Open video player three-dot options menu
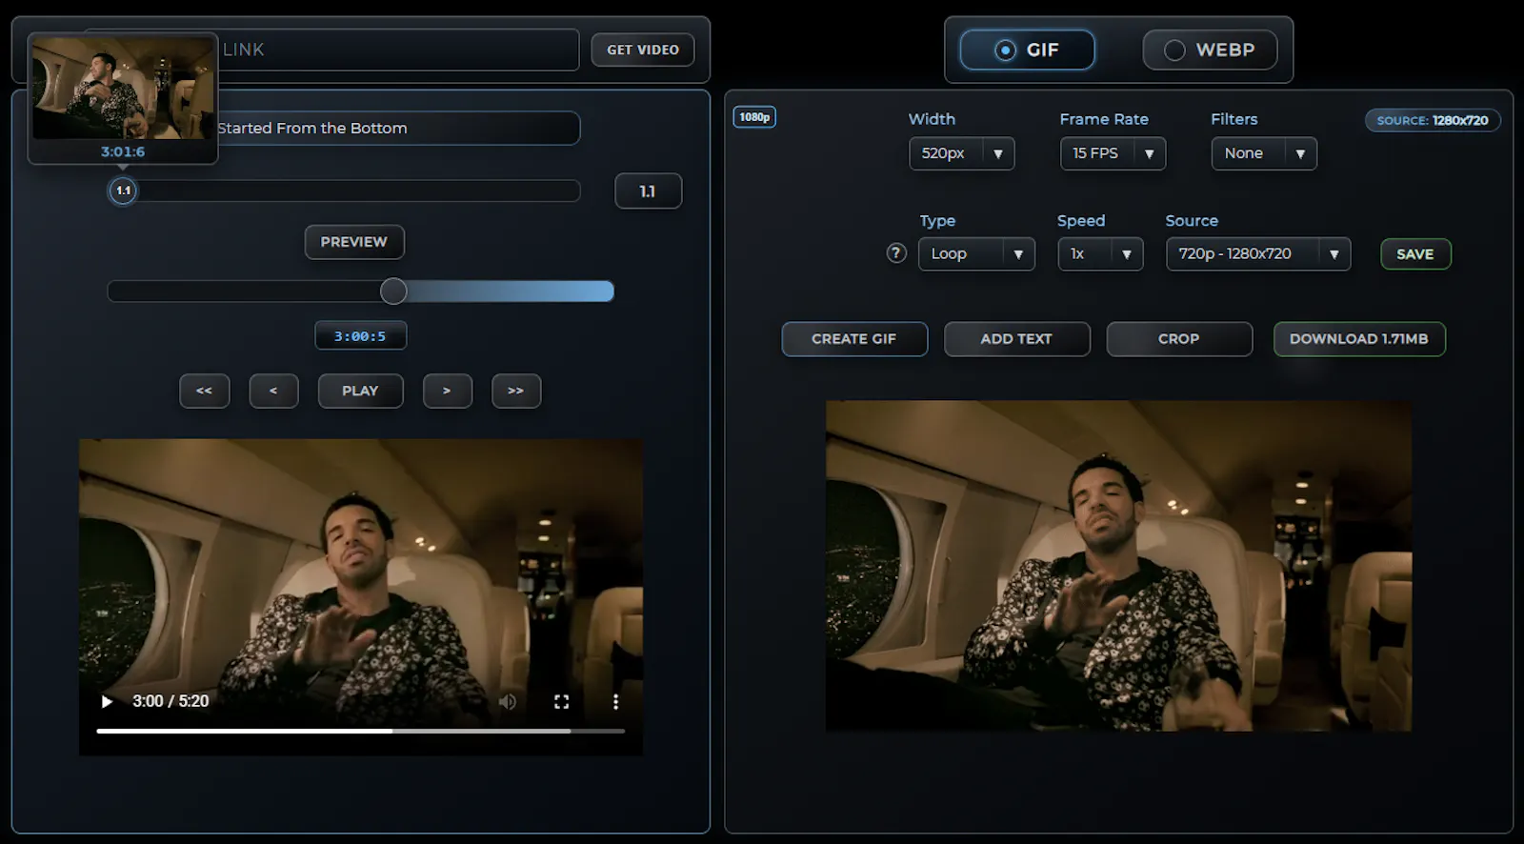This screenshot has width=1524, height=844. pos(615,702)
